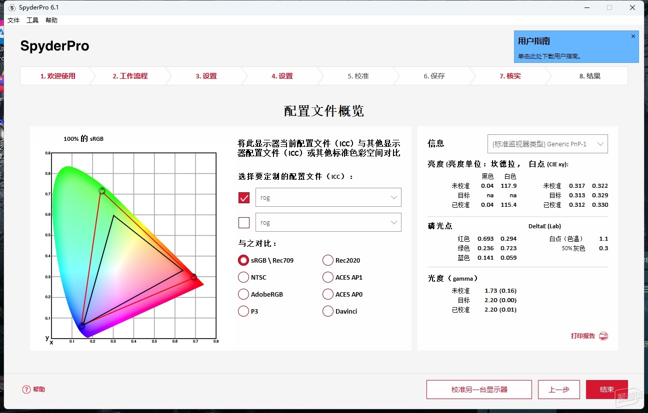
Task: Go to step 3. 设置
Action: [x=206, y=76]
